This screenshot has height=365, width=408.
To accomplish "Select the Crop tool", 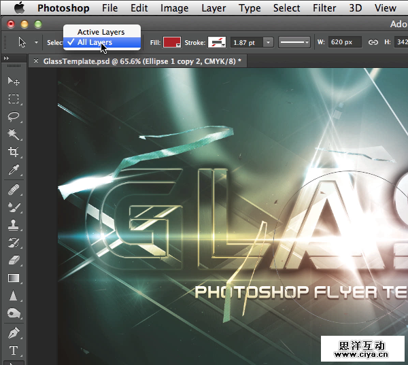I will (14, 152).
